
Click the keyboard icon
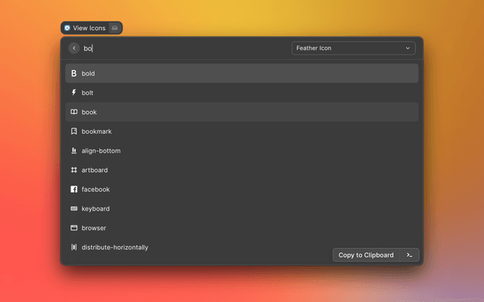(74, 208)
